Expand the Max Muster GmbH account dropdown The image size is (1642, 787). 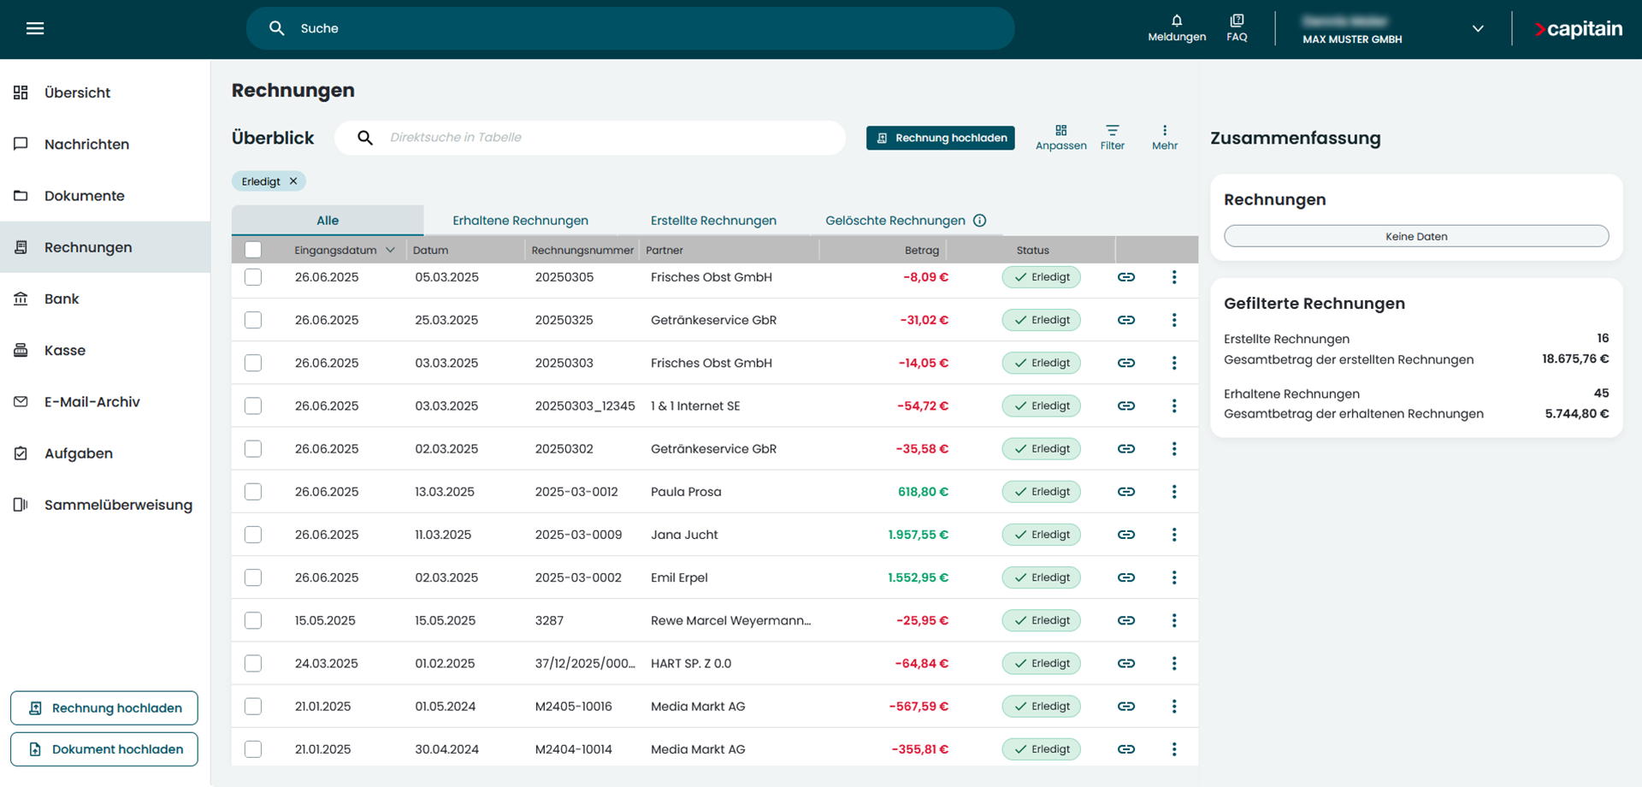[x=1477, y=28]
